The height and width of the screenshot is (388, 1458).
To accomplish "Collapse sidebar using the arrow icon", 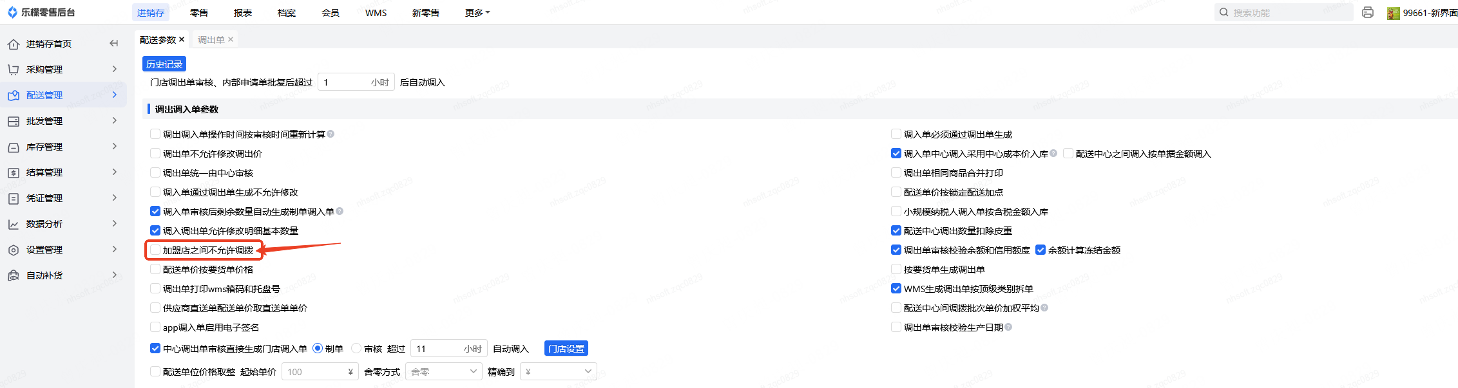I will pyautogui.click(x=114, y=43).
